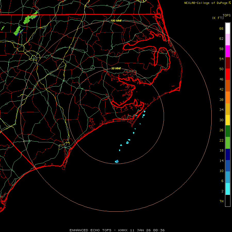Viewport: 232px width, 232px height.
Task: Click the black TH swatch in the legend
Action: (x=228, y=201)
